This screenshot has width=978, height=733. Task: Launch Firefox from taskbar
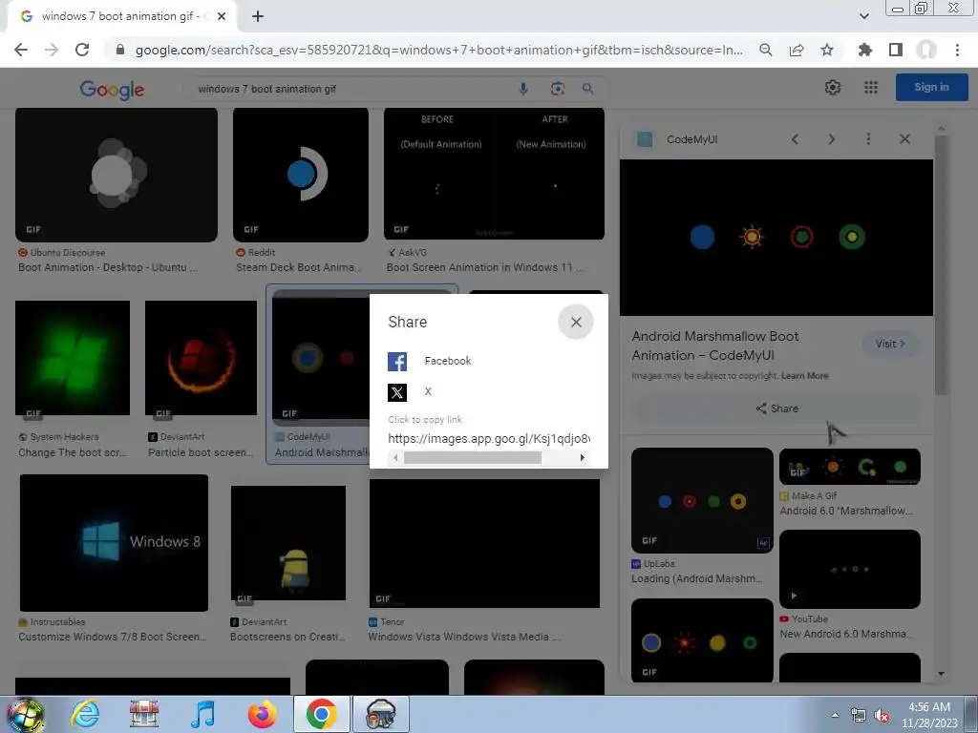pos(262,714)
